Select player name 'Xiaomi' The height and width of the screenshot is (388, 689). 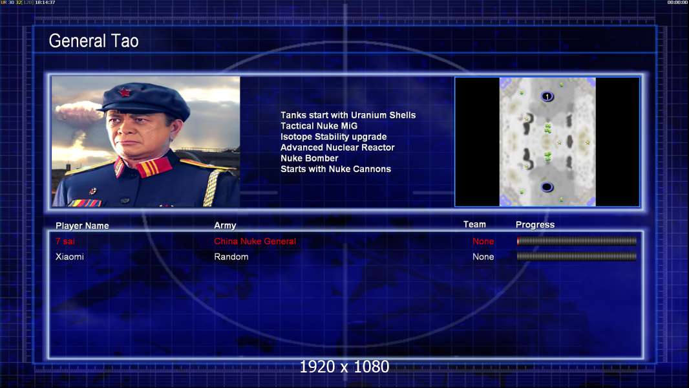point(69,257)
